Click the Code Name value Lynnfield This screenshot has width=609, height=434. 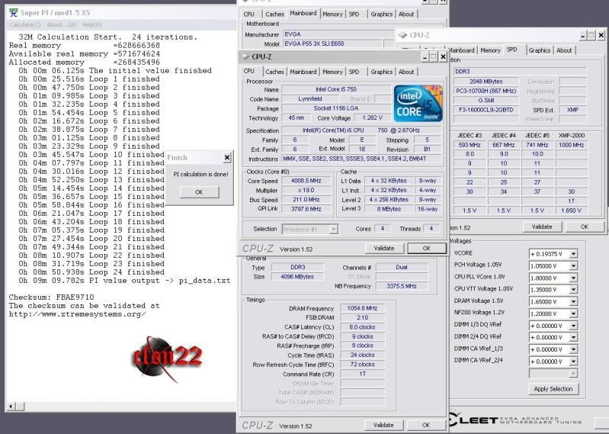[x=309, y=99]
